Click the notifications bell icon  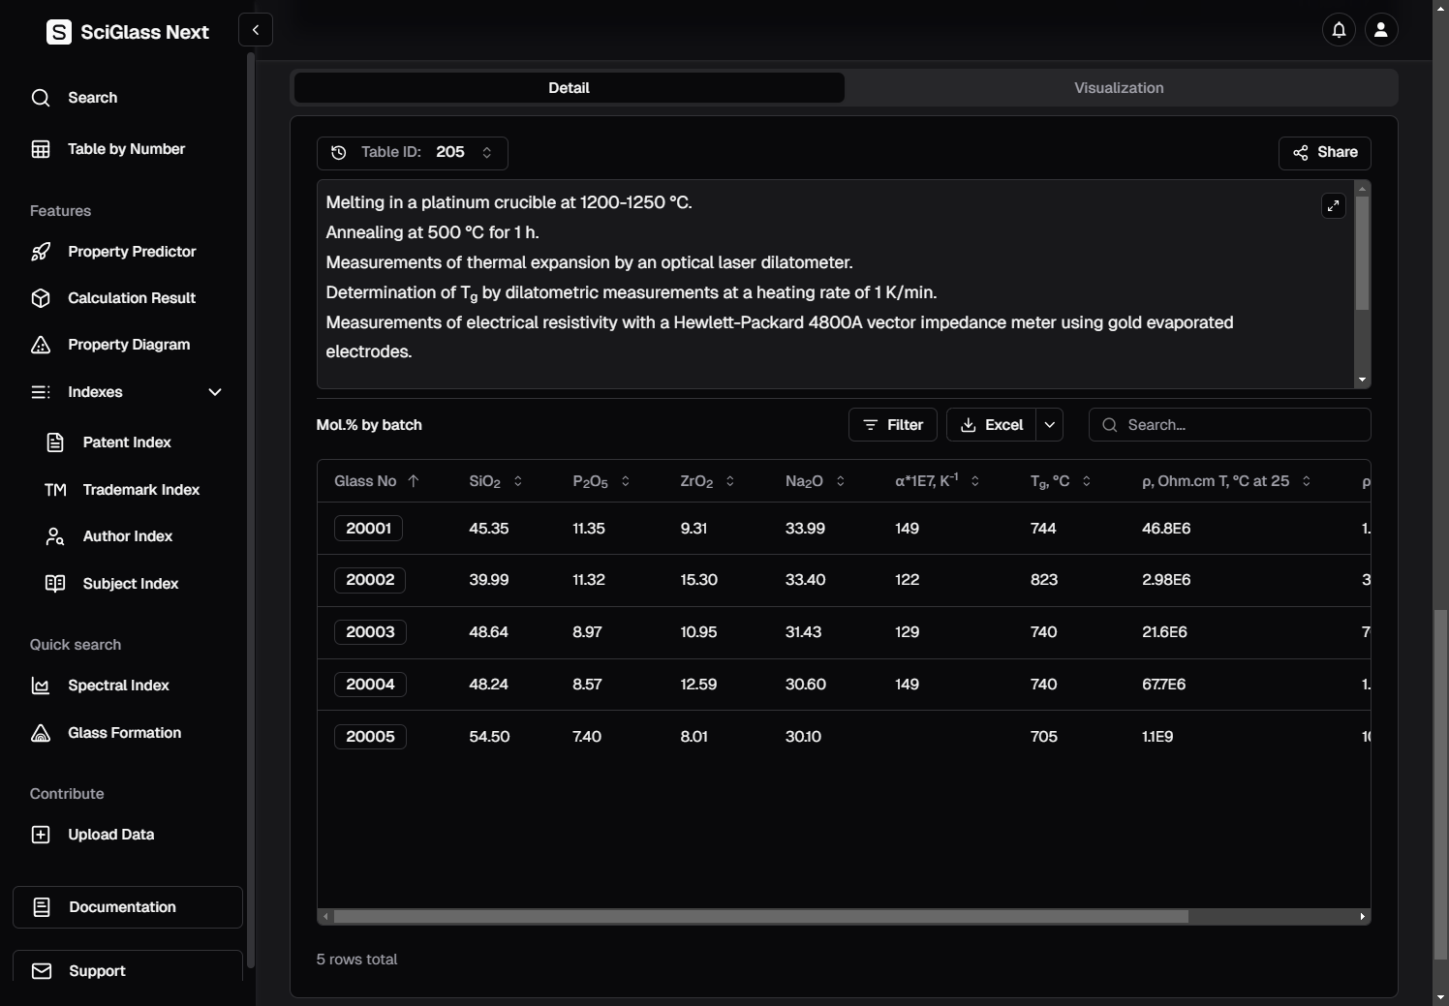1339,30
